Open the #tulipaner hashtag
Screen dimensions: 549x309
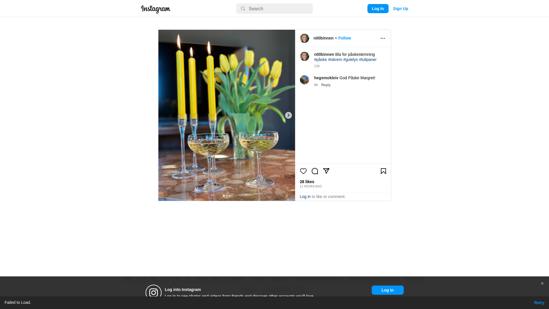(x=368, y=60)
